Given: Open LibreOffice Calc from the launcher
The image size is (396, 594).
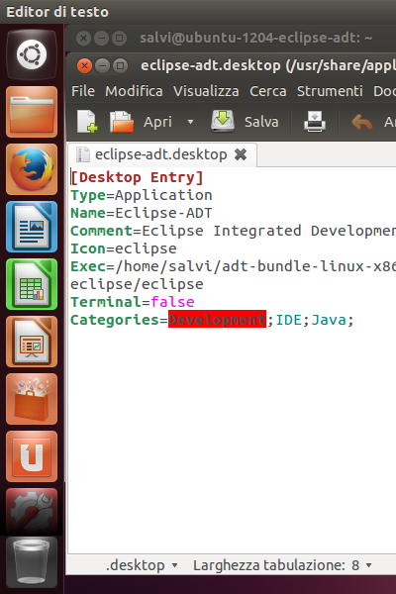Looking at the screenshot, I should (x=32, y=284).
